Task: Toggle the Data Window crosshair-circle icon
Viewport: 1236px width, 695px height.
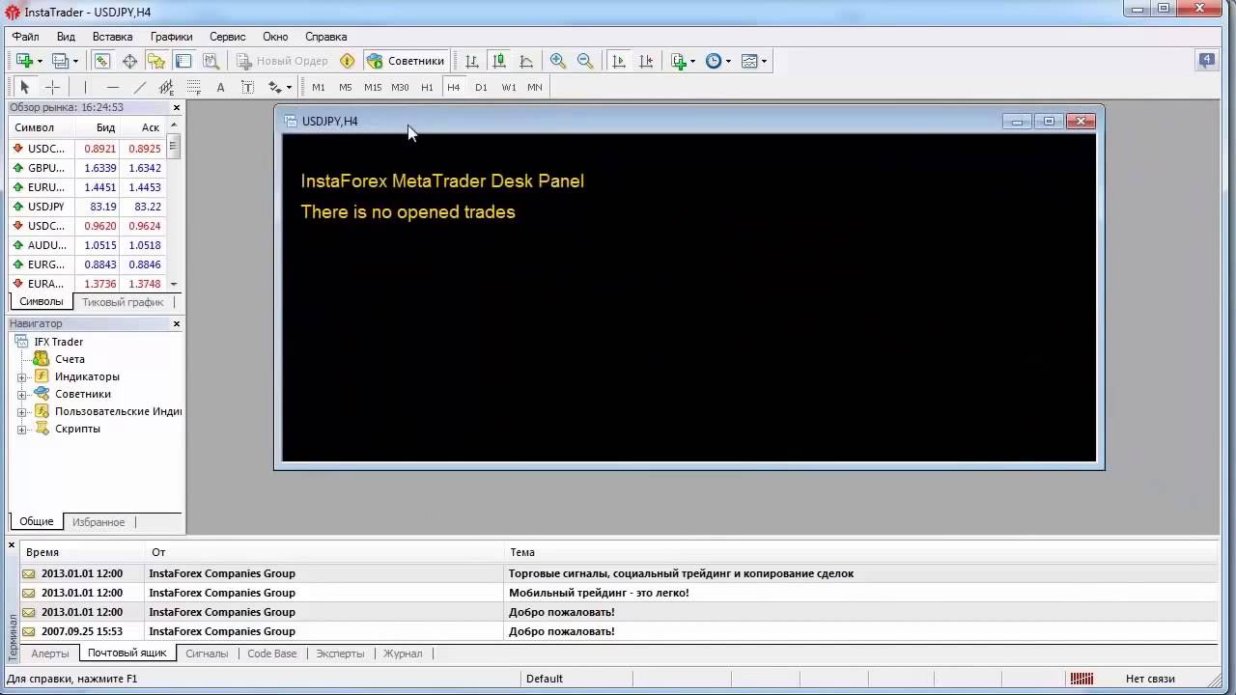Action: click(129, 61)
